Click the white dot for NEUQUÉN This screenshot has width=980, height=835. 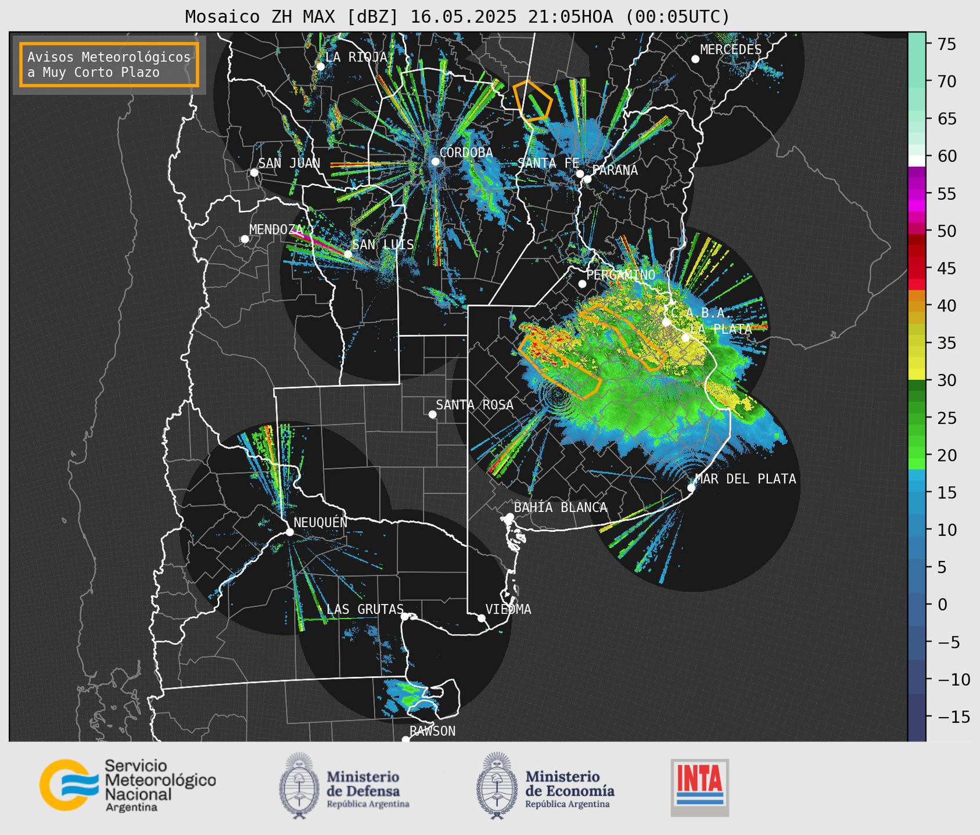(x=289, y=532)
